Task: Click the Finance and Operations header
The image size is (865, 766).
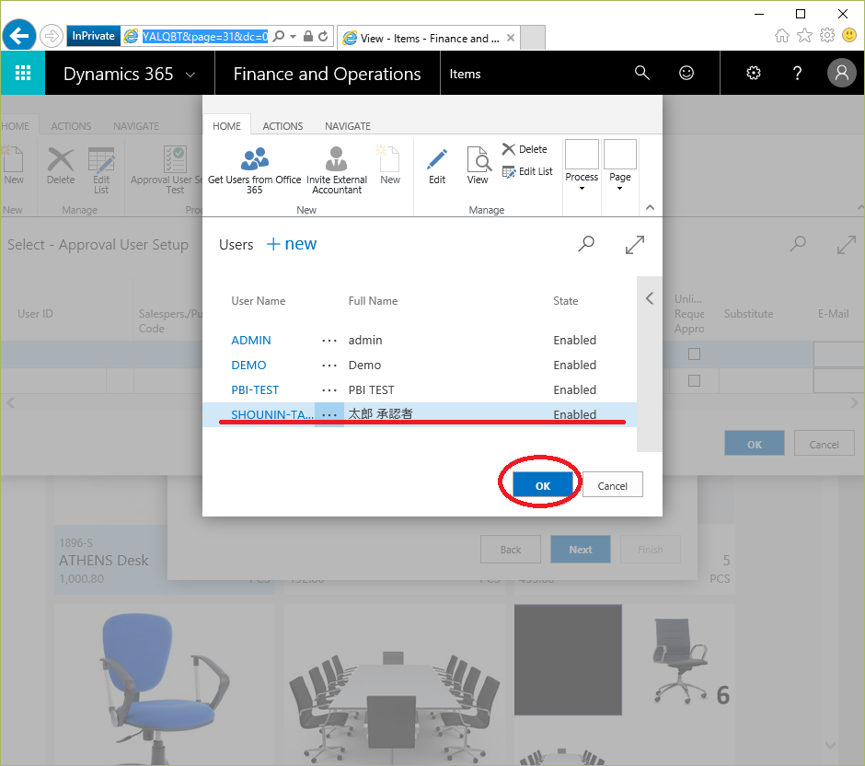Action: click(327, 74)
